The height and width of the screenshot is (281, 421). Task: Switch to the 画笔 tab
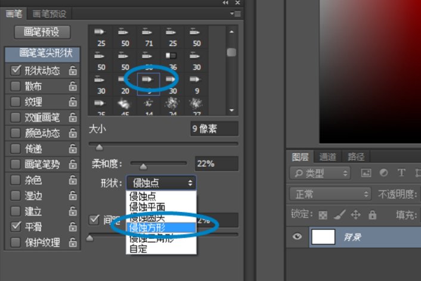14,14
